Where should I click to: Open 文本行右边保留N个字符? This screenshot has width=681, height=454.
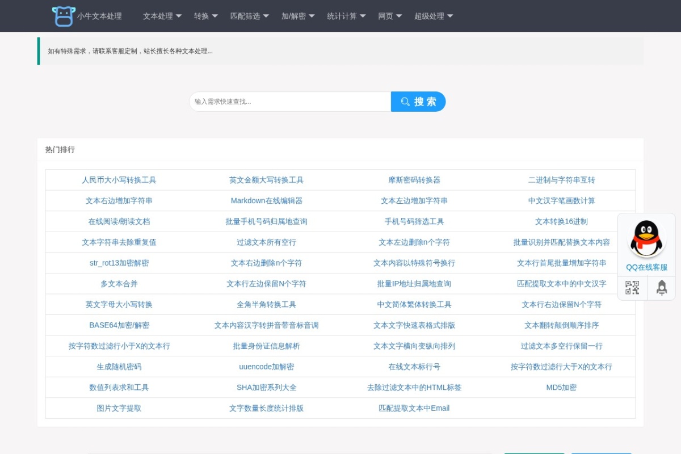click(x=562, y=304)
